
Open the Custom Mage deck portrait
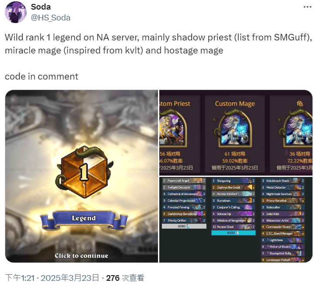pos(235,129)
